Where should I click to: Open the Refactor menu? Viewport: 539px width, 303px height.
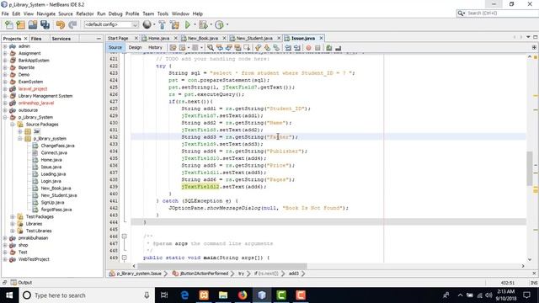coord(85,13)
